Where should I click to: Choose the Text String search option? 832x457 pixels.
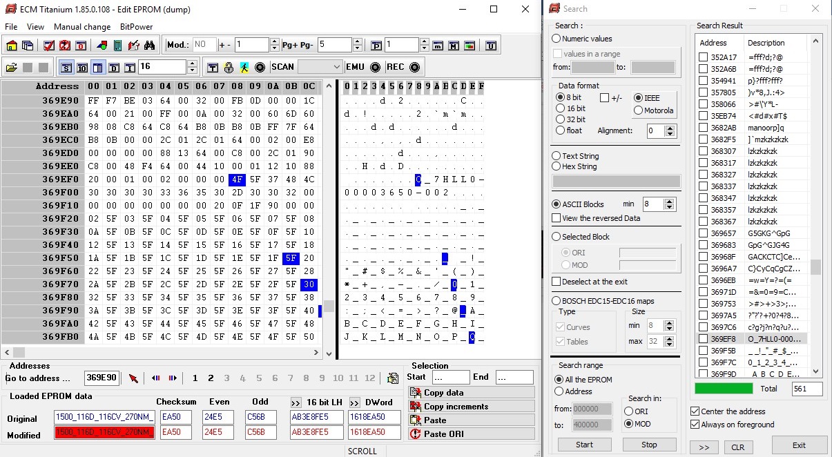click(x=575, y=156)
